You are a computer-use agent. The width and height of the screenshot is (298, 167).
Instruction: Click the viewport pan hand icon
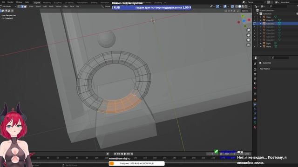(x=248, y=35)
